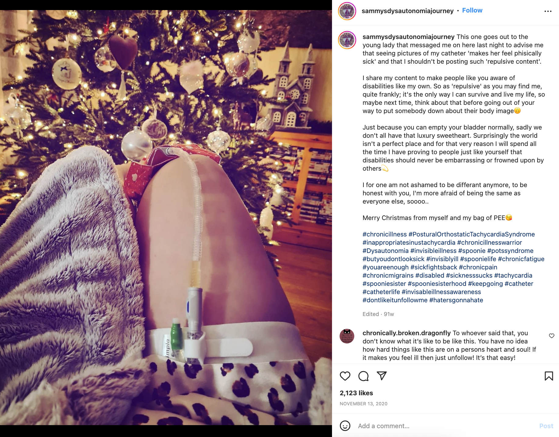Open the emoji picker smiley icon
The image size is (559, 437).
tap(345, 426)
